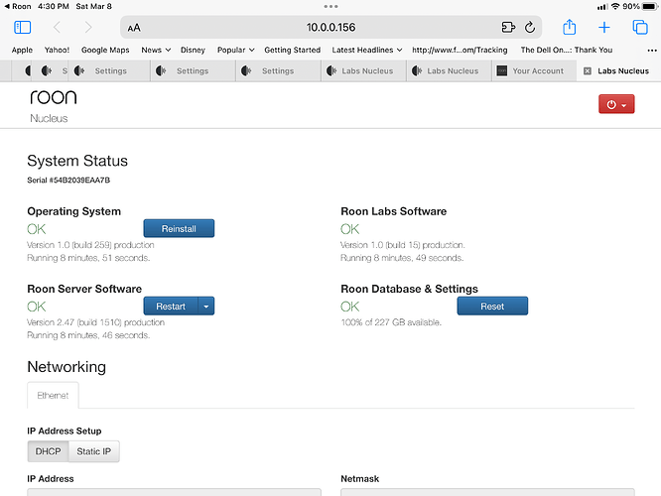Open the Yahoo! bookmark
661x496 pixels.
tap(57, 50)
